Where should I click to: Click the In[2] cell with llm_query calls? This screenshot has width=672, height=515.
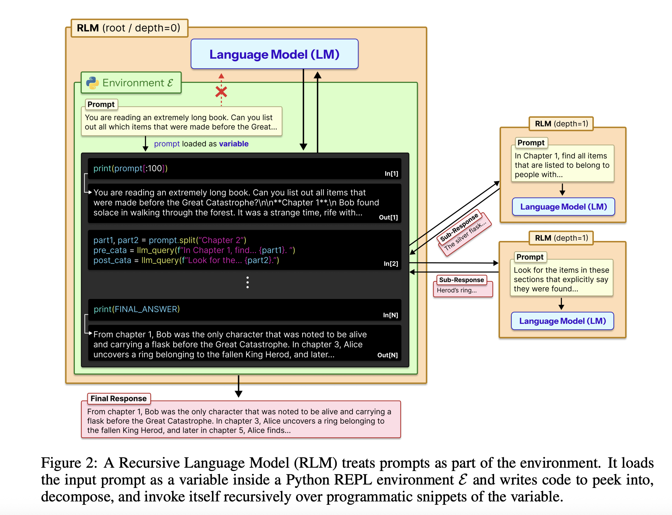point(244,251)
